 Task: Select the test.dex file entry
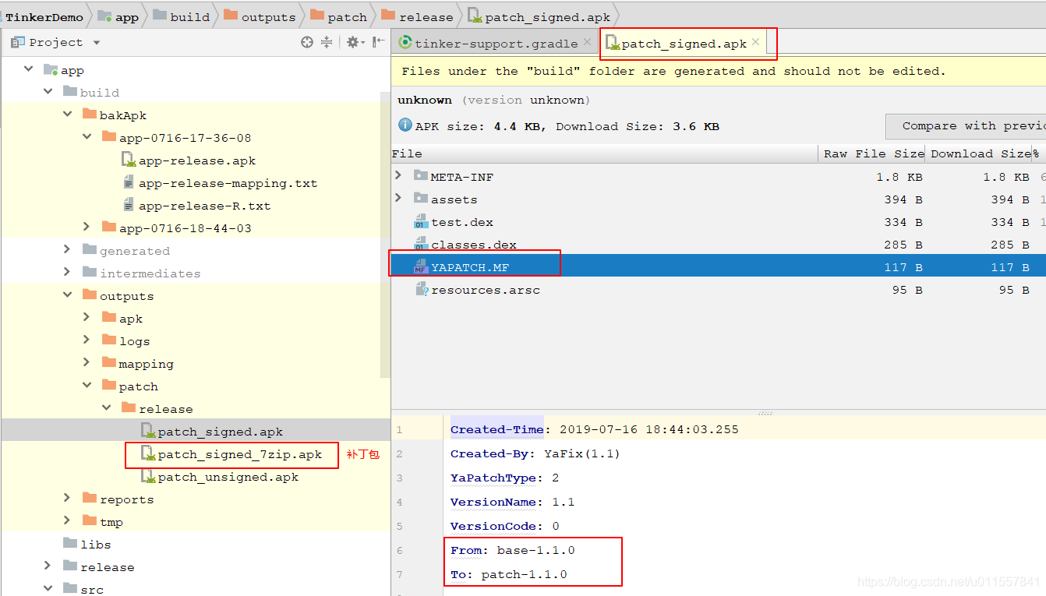click(461, 222)
